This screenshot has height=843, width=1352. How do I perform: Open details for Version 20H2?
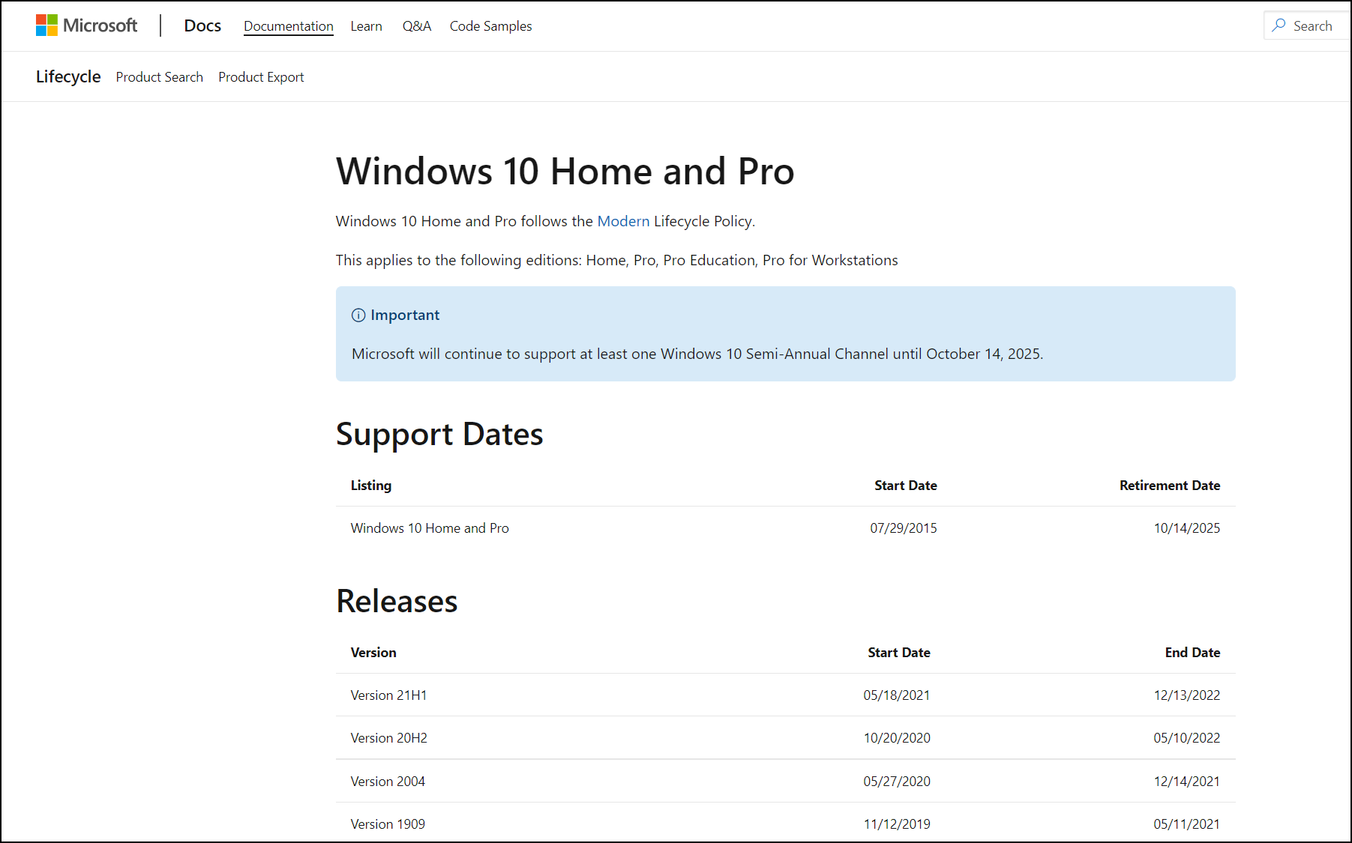click(x=388, y=737)
